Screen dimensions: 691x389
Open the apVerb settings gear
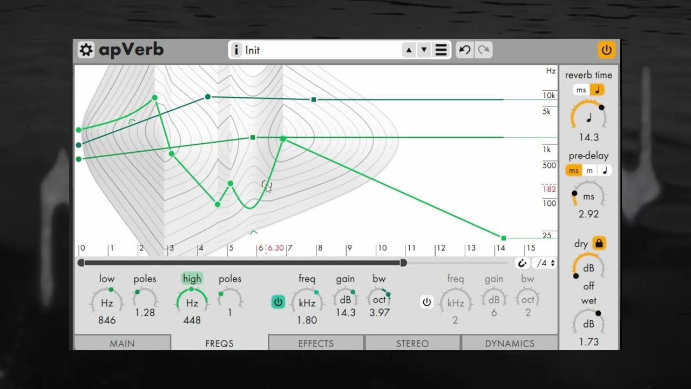(x=86, y=50)
